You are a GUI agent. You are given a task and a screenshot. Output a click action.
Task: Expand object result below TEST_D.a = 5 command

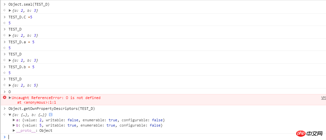(10, 60)
